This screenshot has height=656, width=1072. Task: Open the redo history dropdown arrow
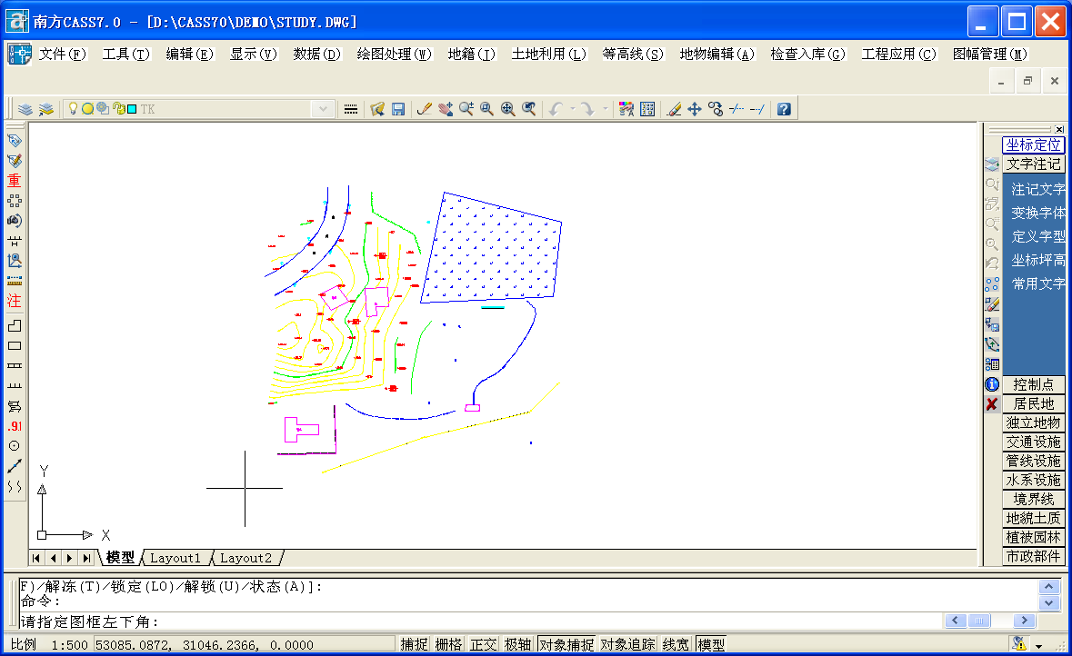[x=606, y=109]
